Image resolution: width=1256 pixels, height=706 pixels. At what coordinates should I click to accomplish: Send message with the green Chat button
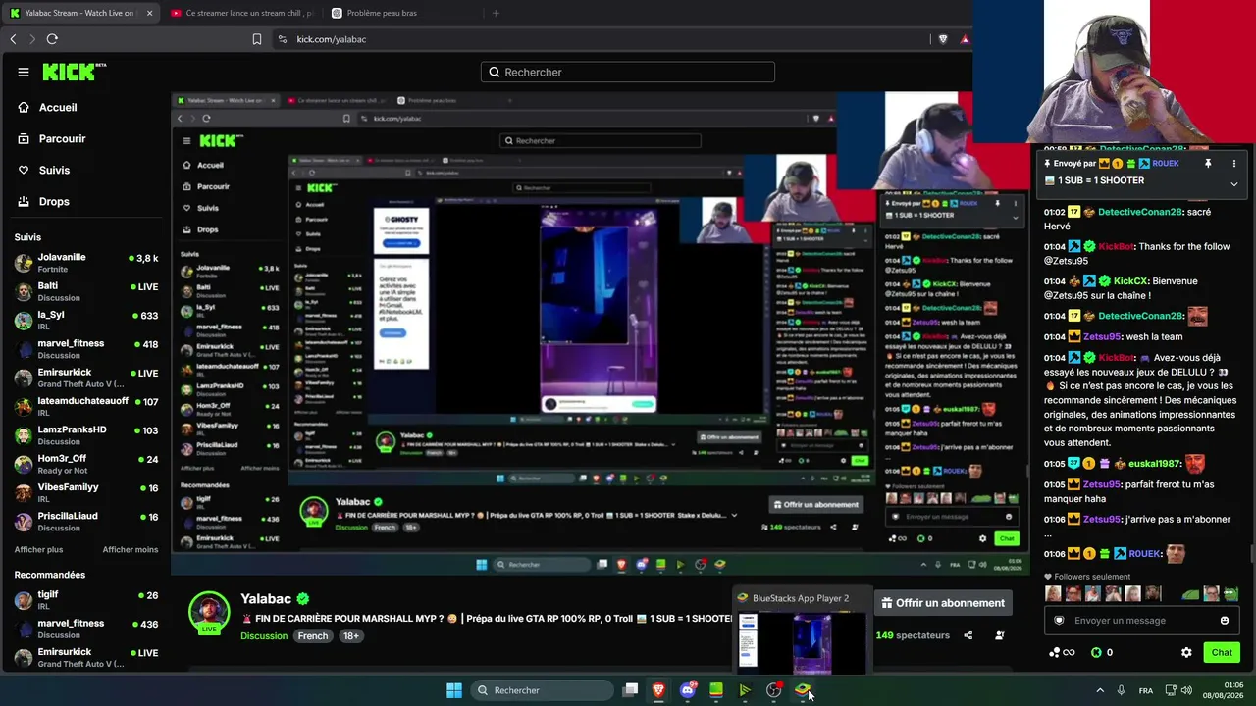[x=1222, y=652]
